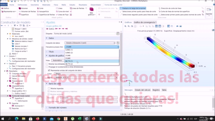
Task: Add a Línea de flechas plot
Action: pyautogui.click(x=77, y=8)
